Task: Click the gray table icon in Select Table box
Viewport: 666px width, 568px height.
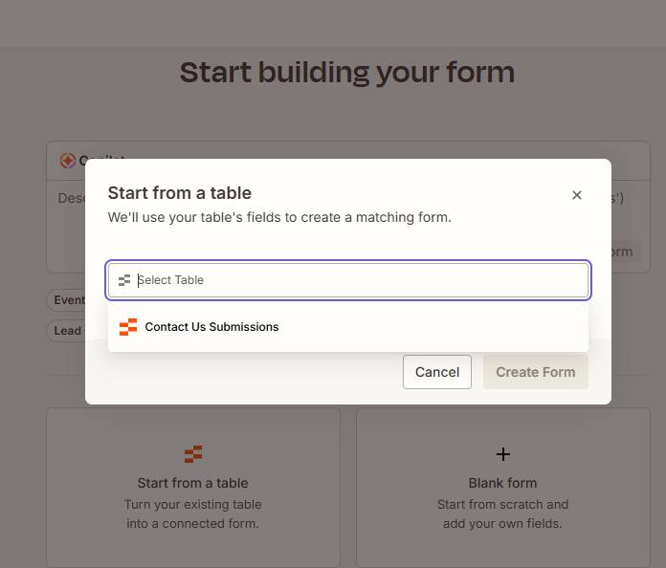Action: pyautogui.click(x=124, y=280)
